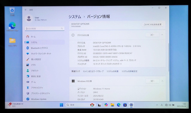Click この PC の名前を変更 button
Viewport: 191px width, 113px height.
tap(153, 24)
